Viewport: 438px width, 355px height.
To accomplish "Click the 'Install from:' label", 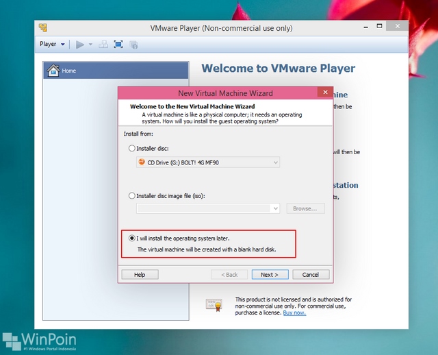I will [x=138, y=134].
